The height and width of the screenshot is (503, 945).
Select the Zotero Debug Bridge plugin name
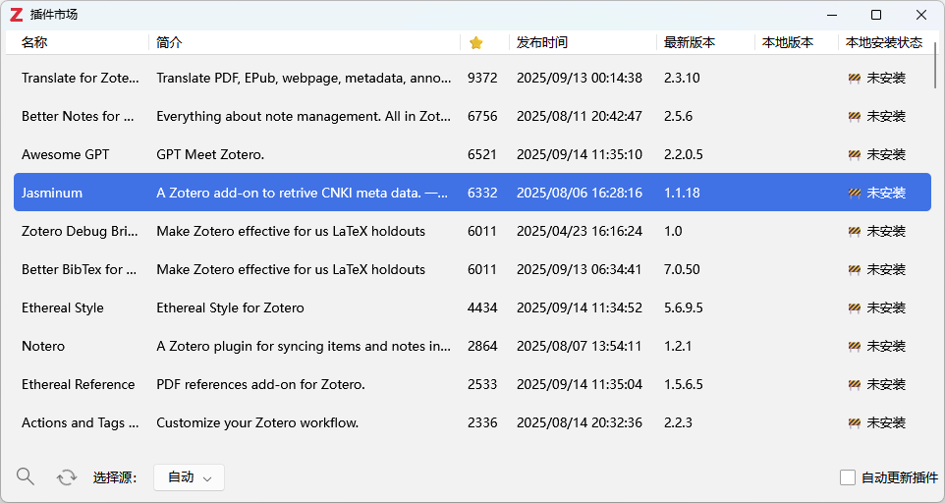point(80,231)
